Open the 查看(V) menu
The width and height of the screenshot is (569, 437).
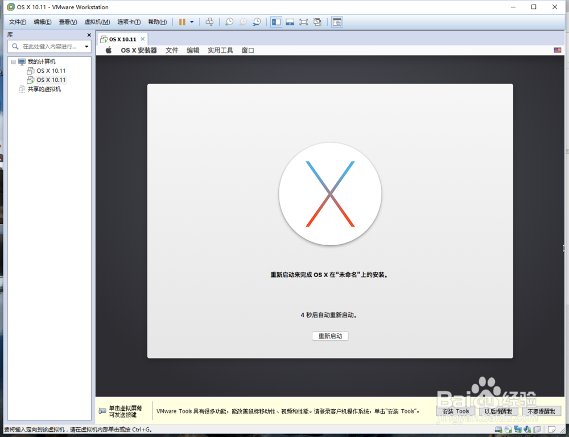coord(68,22)
